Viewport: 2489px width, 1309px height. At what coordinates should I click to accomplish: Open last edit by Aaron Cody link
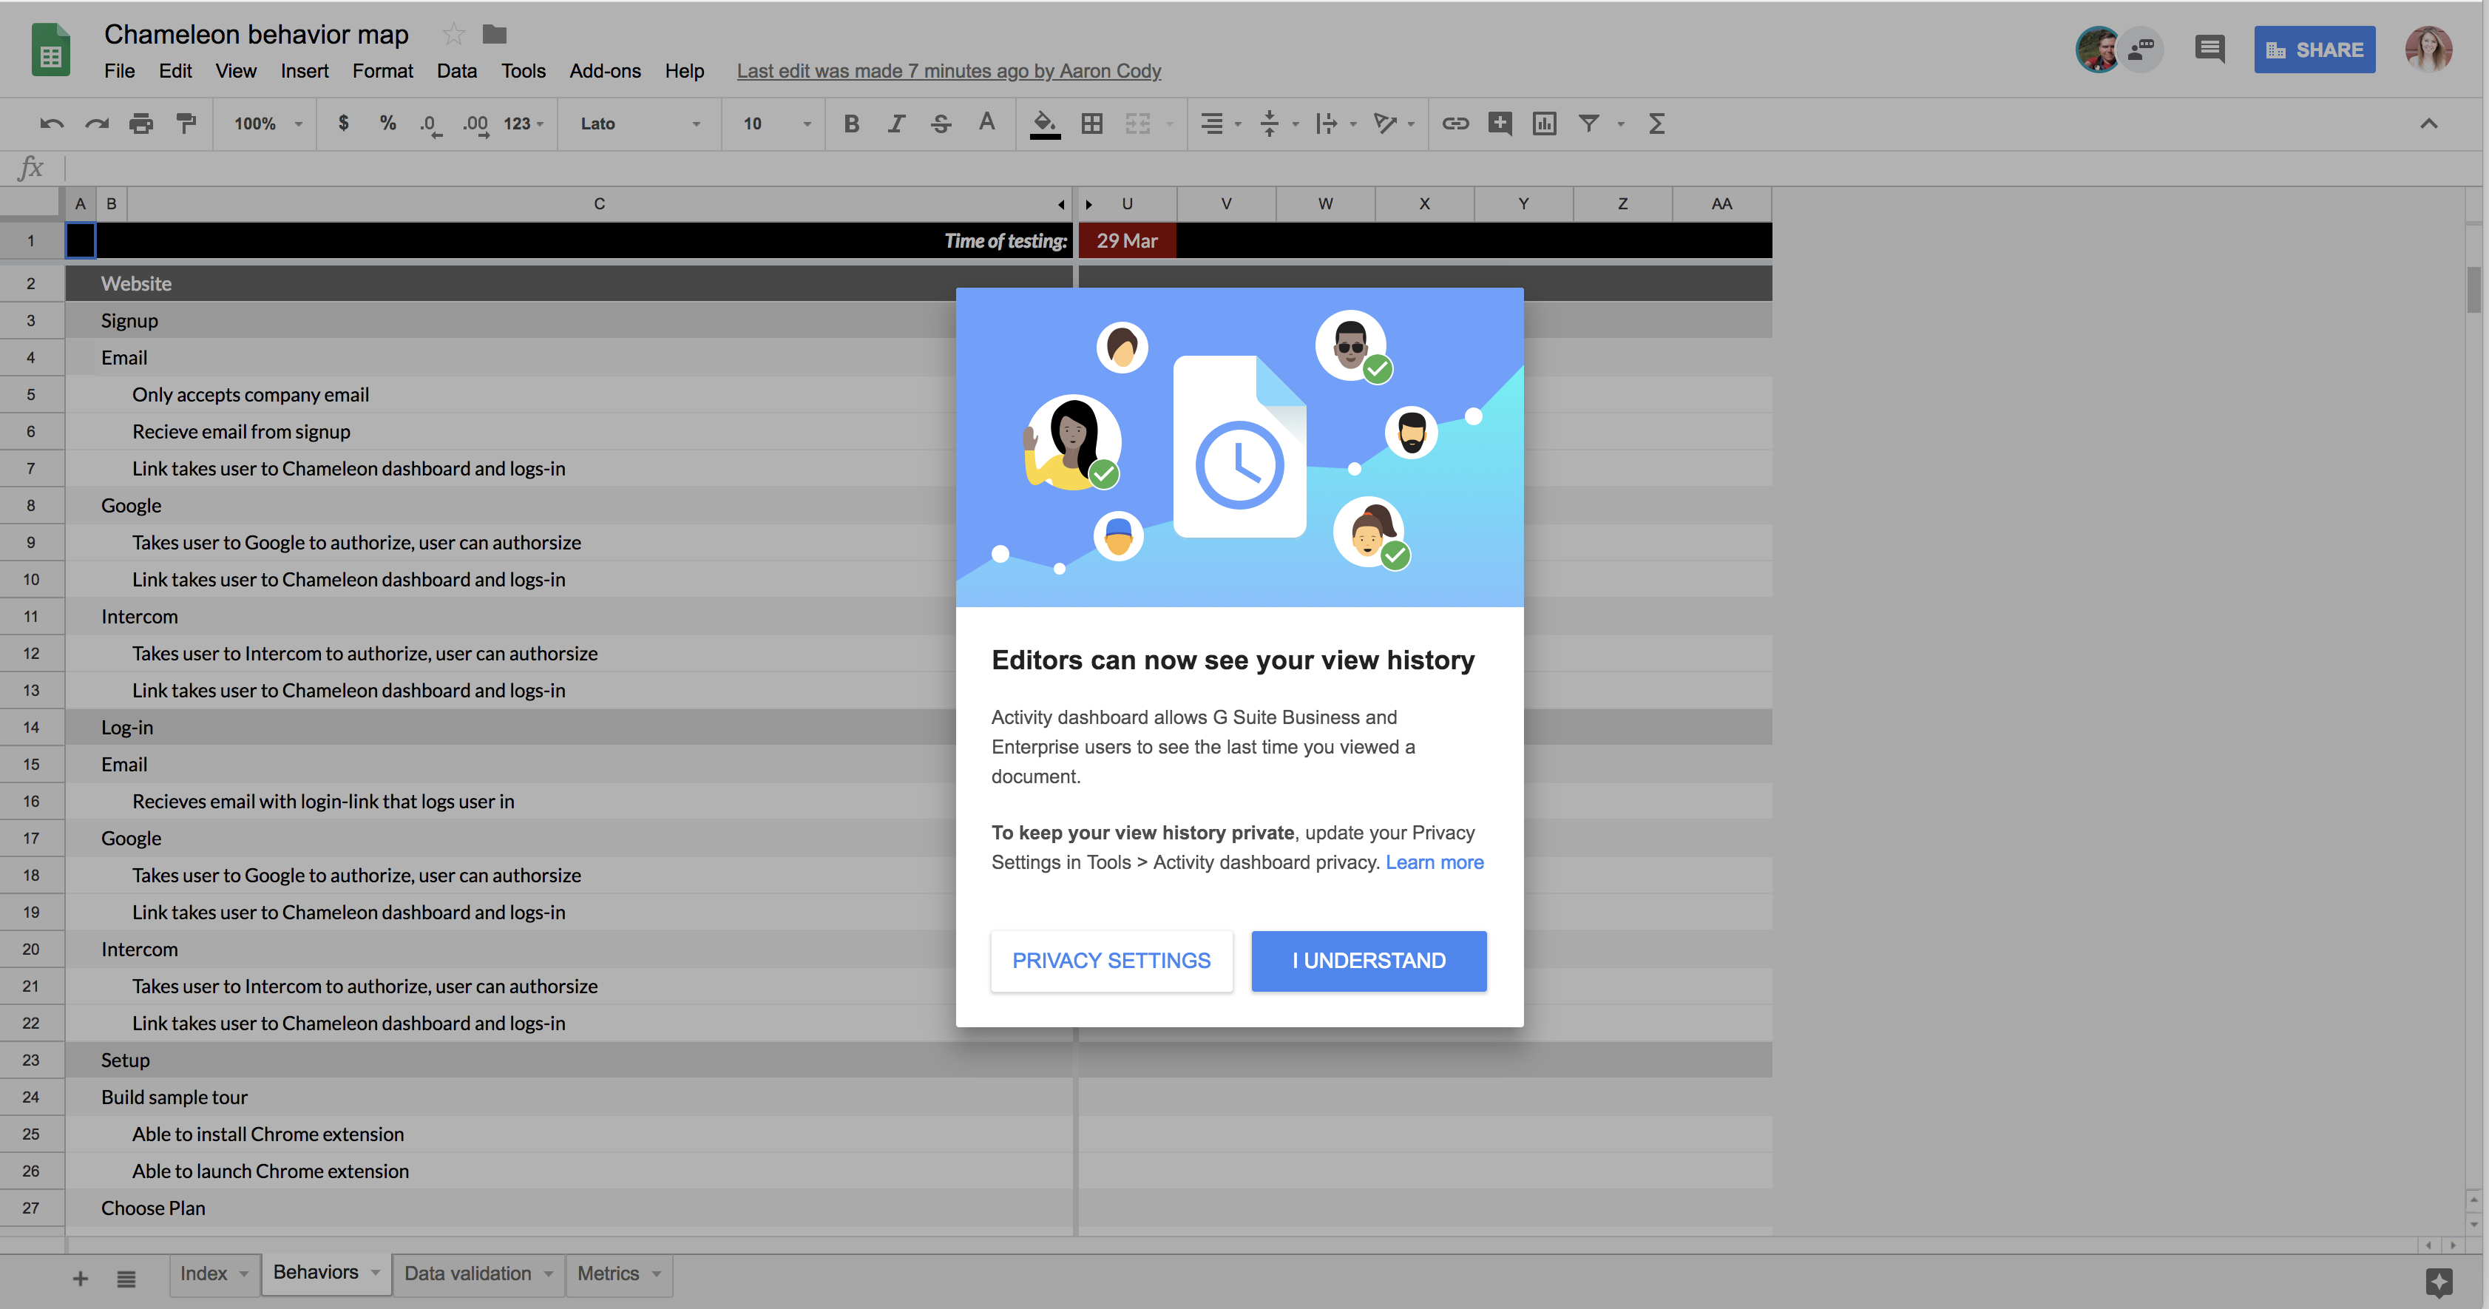(x=949, y=70)
